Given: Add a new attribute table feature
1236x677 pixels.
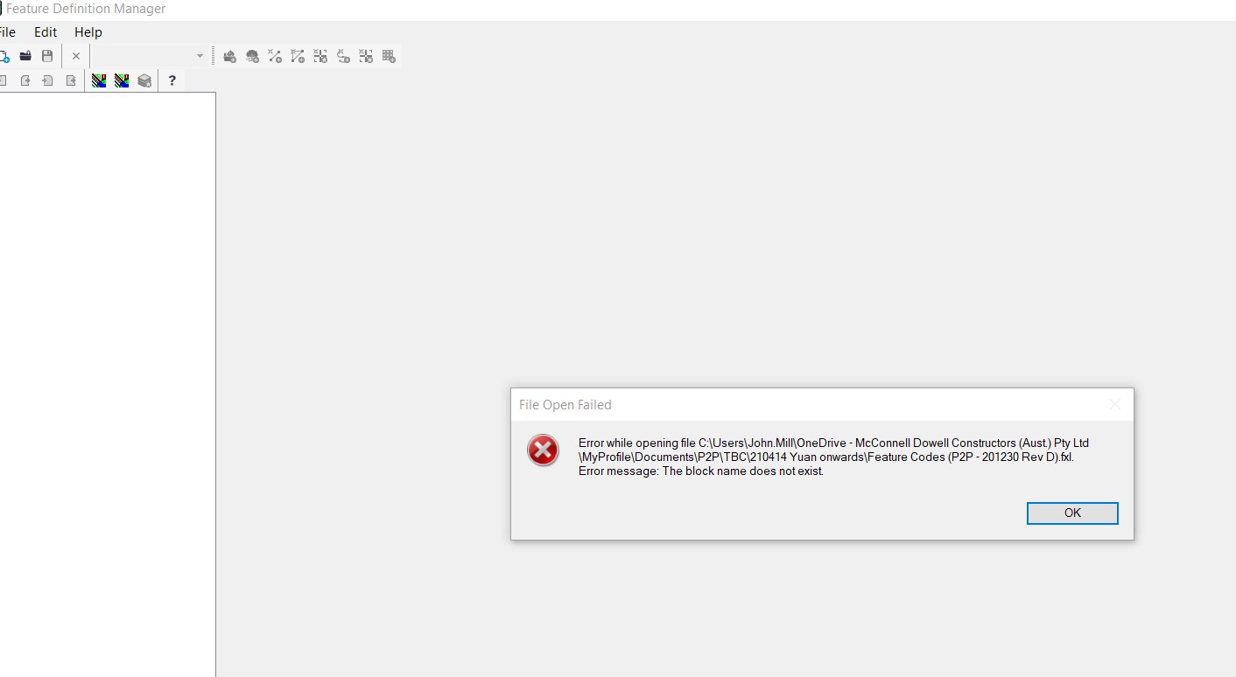Looking at the screenshot, I should pyautogui.click(x=389, y=55).
